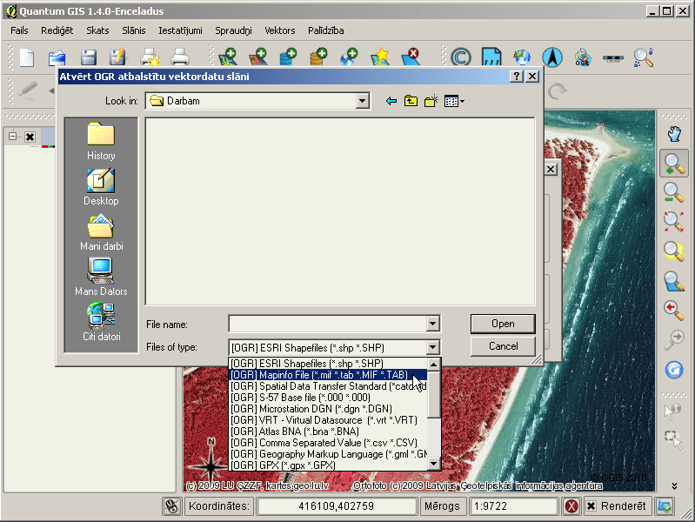Click the Koordinātes value field
The image size is (695, 522).
pyautogui.click(x=336, y=506)
